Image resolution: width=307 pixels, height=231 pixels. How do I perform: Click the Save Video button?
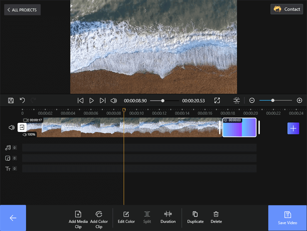click(288, 218)
